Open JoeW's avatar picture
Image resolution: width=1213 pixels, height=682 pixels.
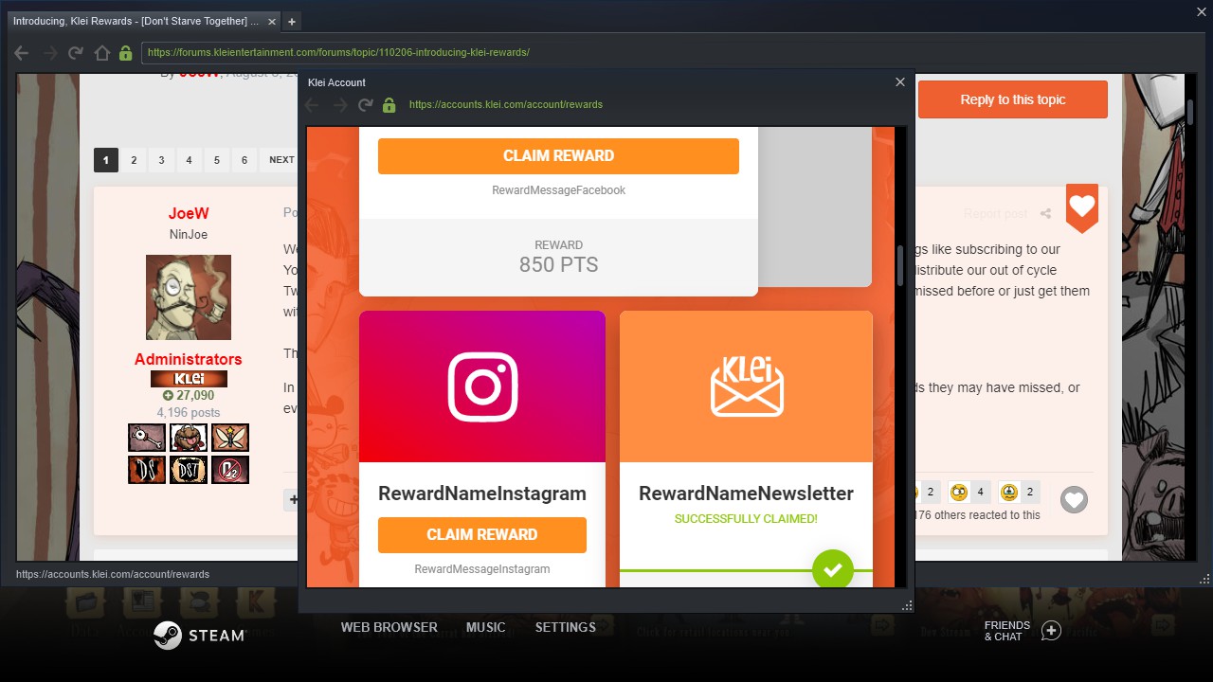(189, 297)
